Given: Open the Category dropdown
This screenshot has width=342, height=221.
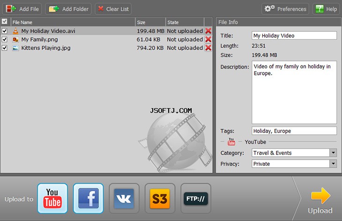Looking at the screenshot, I should click(333, 153).
